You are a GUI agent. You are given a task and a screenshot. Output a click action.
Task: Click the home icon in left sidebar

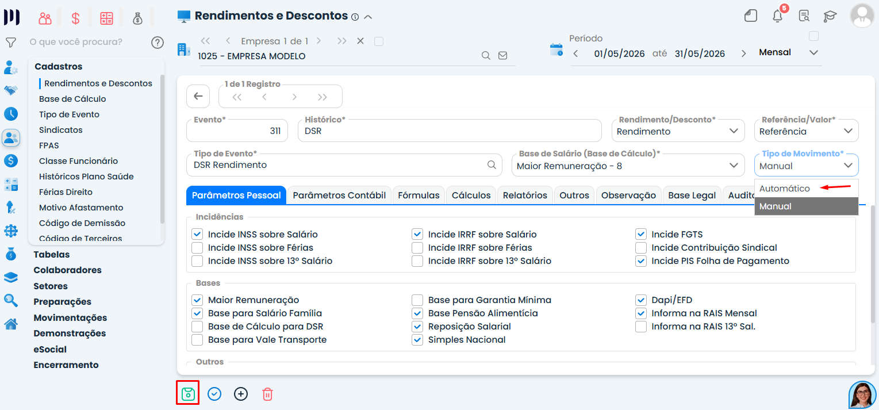coord(10,324)
